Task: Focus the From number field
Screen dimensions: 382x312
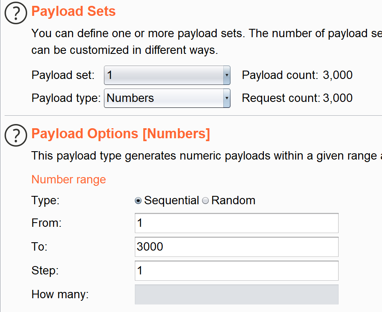Action: [x=236, y=223]
